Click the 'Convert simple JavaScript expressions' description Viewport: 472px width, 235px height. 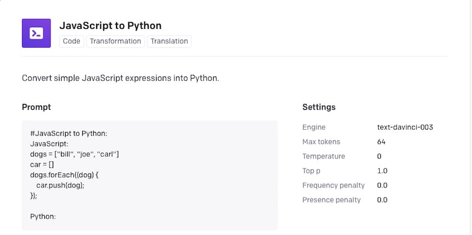(x=120, y=79)
